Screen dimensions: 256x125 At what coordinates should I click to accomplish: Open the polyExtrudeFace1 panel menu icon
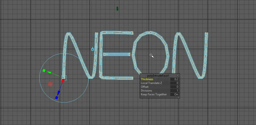coord(177,75)
